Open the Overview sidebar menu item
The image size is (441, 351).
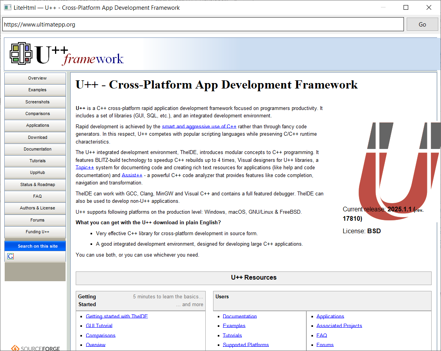[x=35, y=78]
